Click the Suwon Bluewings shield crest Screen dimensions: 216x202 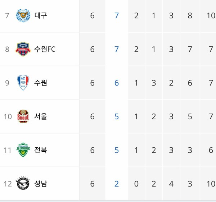pyautogui.click(x=23, y=83)
